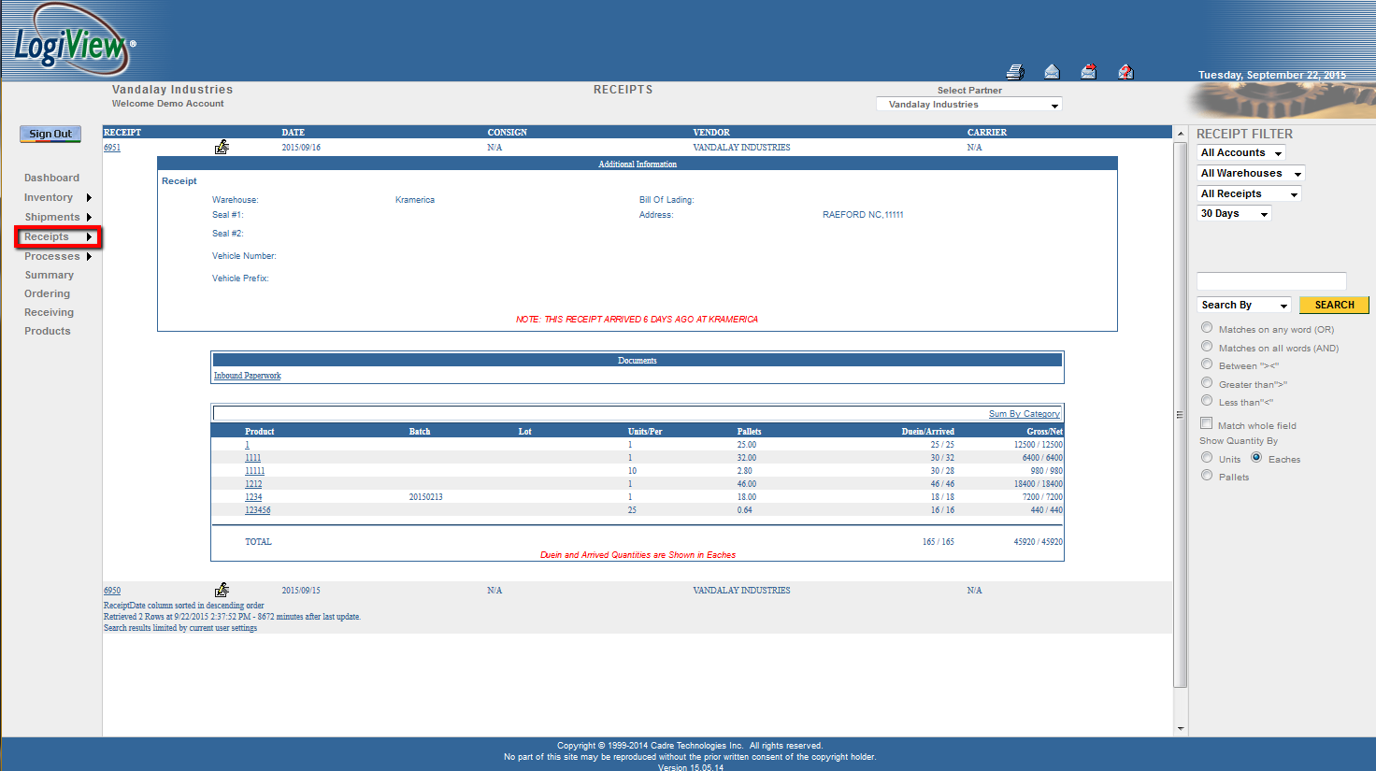This screenshot has width=1376, height=771.
Task: Show quantity by Eaches
Action: tap(1256, 458)
